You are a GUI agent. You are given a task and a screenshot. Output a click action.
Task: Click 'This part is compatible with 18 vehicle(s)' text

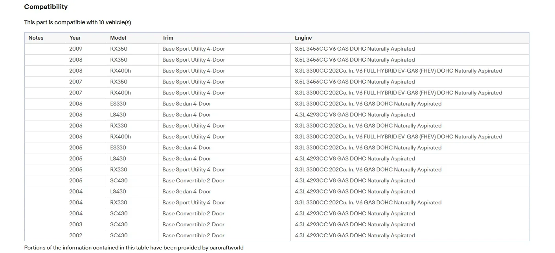click(77, 22)
